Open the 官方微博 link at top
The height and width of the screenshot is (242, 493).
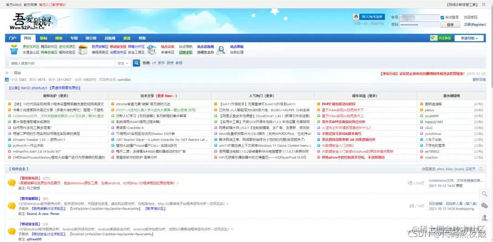tap(31, 5)
